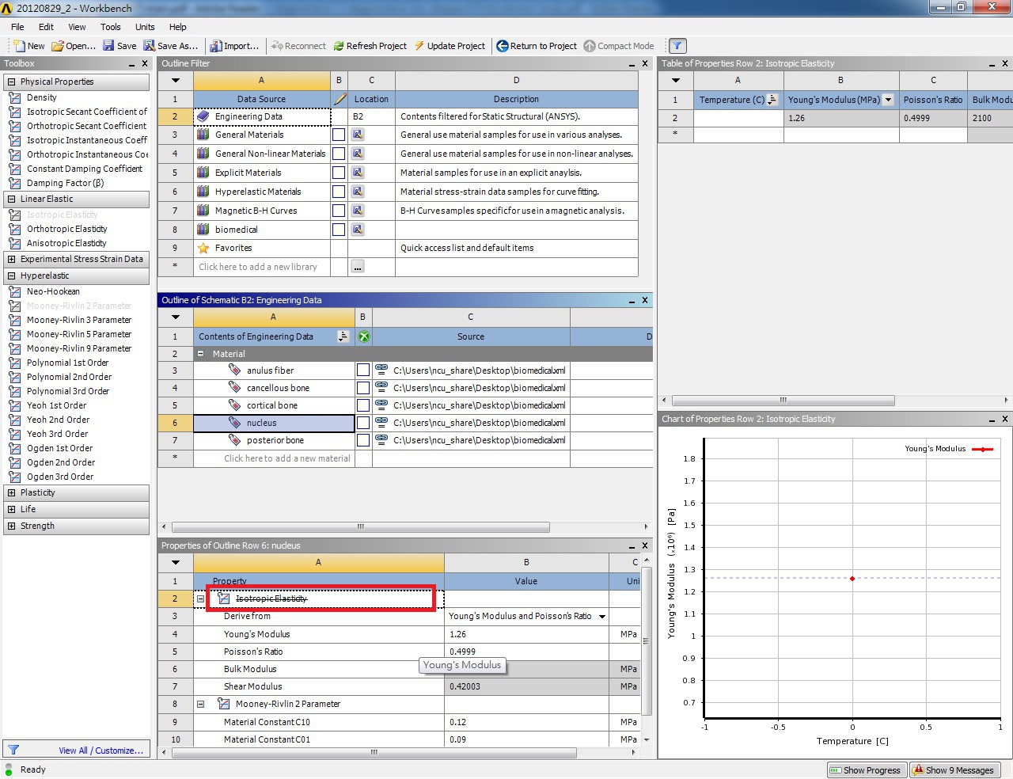1013x779 pixels.
Task: Check the General Materials edit checkbox
Action: click(x=339, y=135)
